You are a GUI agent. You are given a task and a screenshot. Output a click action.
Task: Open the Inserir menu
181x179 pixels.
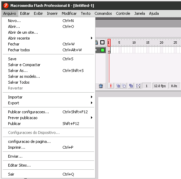(x=52, y=13)
